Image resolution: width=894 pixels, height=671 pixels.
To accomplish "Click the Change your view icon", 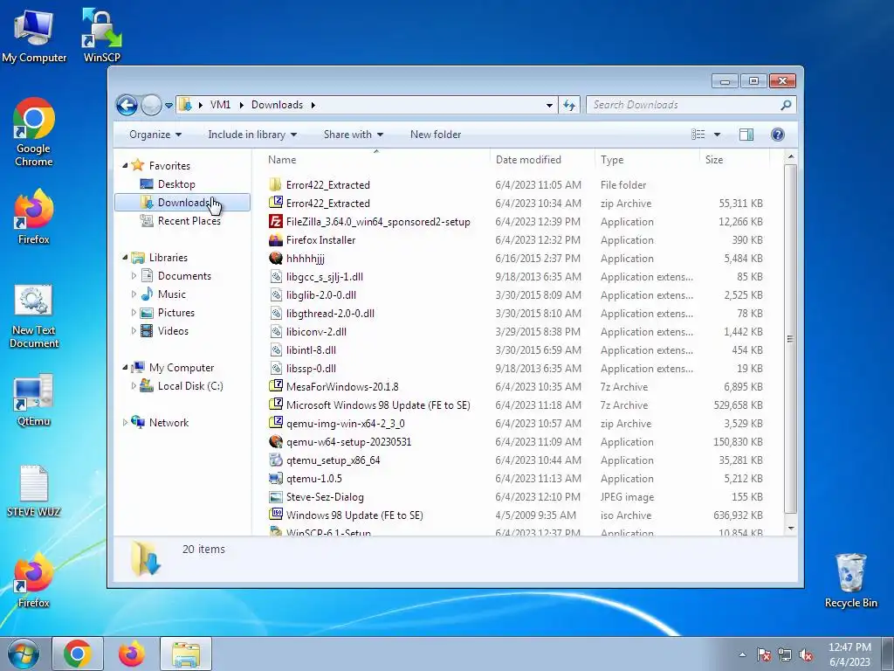I will click(698, 135).
